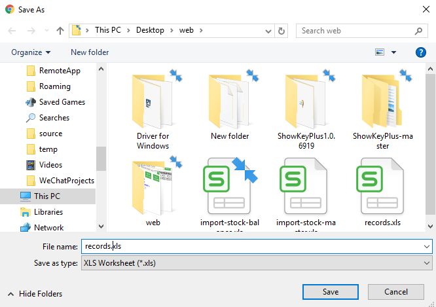Screen dimensions: 436x307
Task: Select Saved Games in the navigation tree
Action: click(62, 102)
